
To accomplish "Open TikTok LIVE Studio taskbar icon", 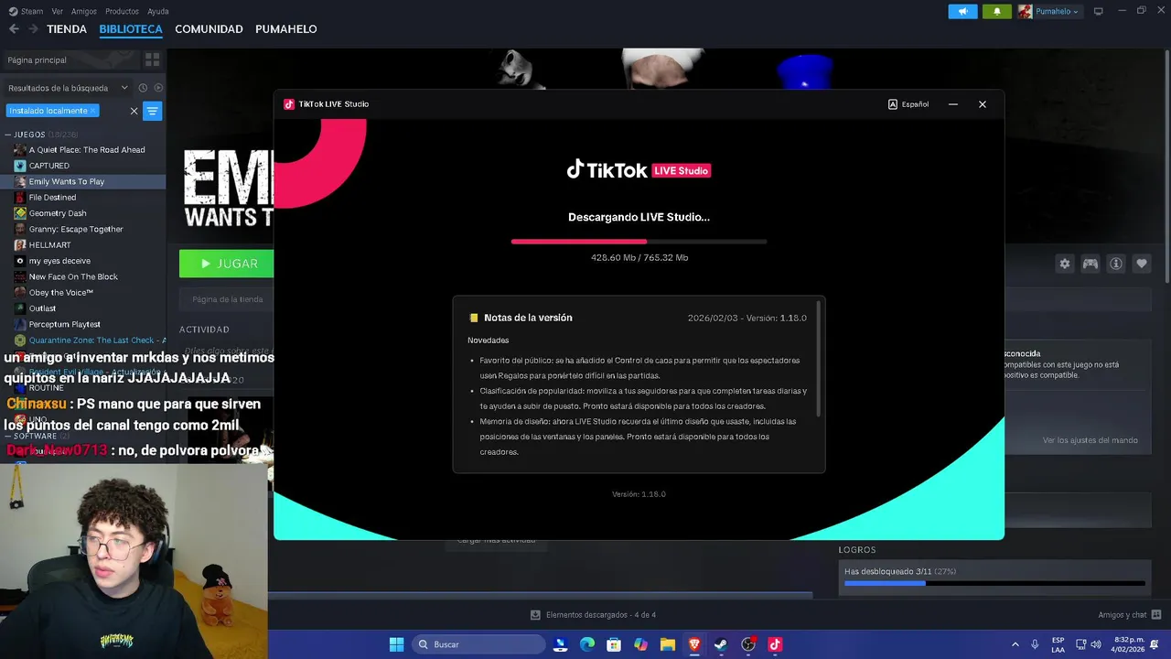I will click(775, 644).
